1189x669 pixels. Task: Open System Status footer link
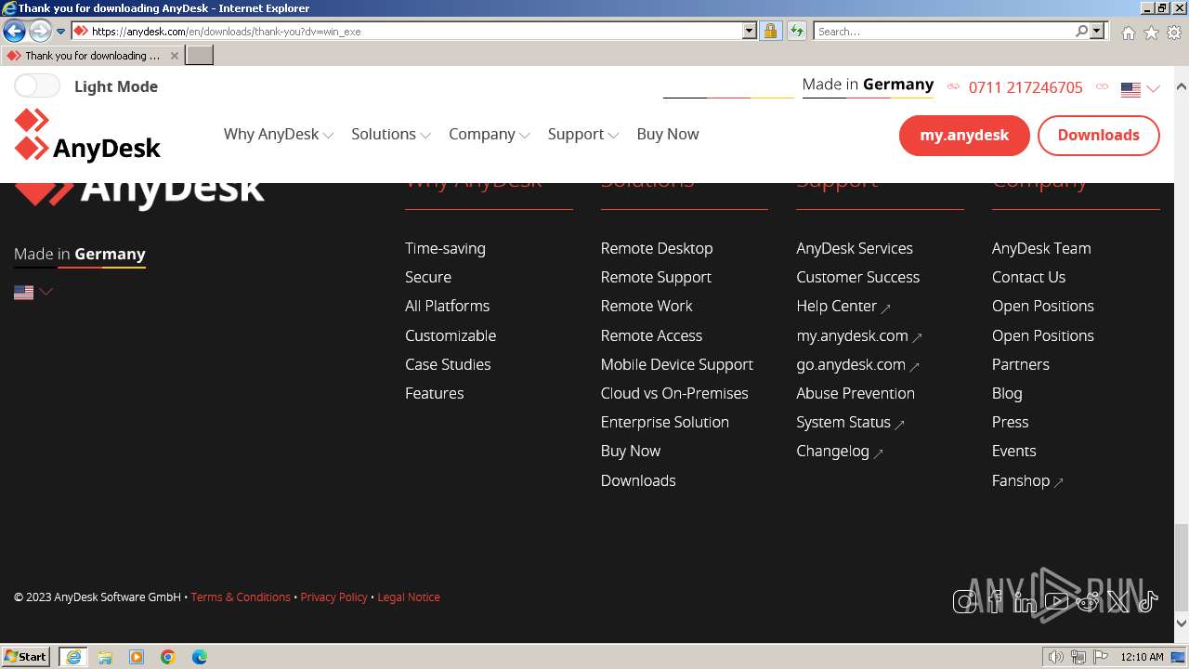pos(850,423)
